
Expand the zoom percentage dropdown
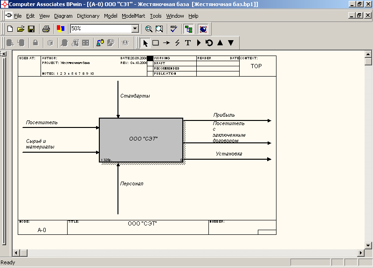135,29
